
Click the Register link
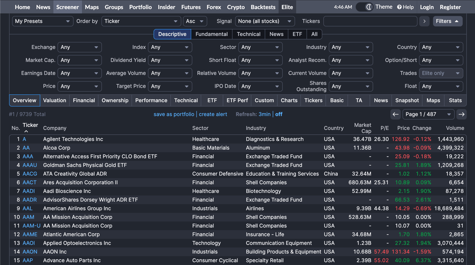click(450, 7)
